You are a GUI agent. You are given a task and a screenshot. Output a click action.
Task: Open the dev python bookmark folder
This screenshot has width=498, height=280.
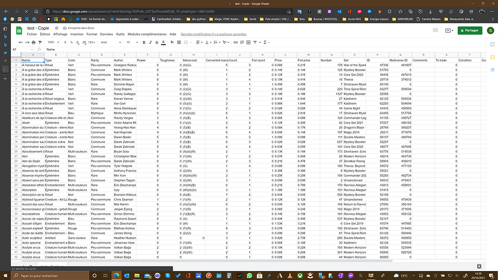196,19
